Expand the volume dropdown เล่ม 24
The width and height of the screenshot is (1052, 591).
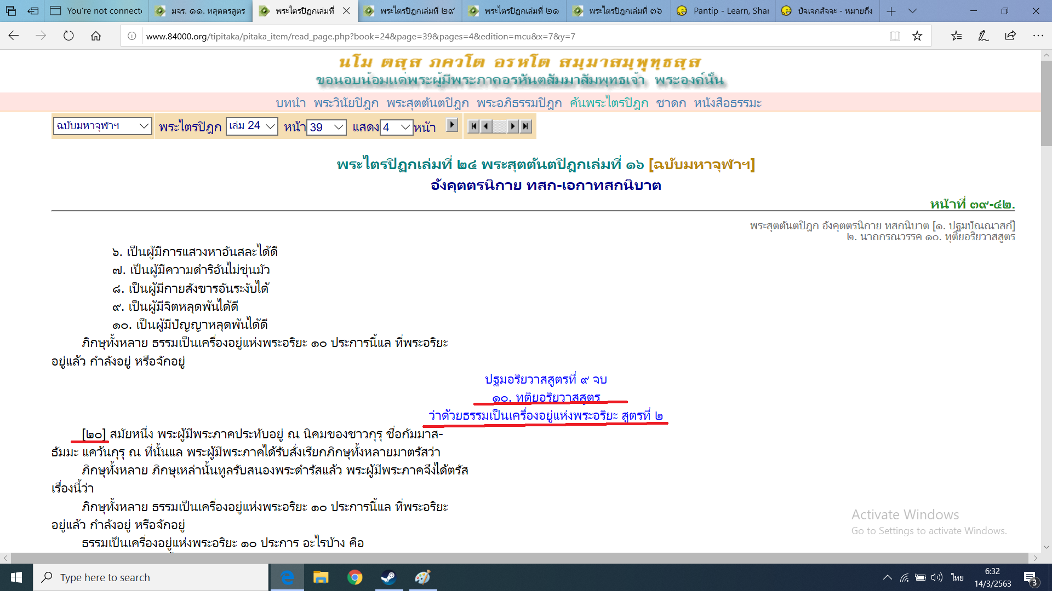(x=252, y=126)
